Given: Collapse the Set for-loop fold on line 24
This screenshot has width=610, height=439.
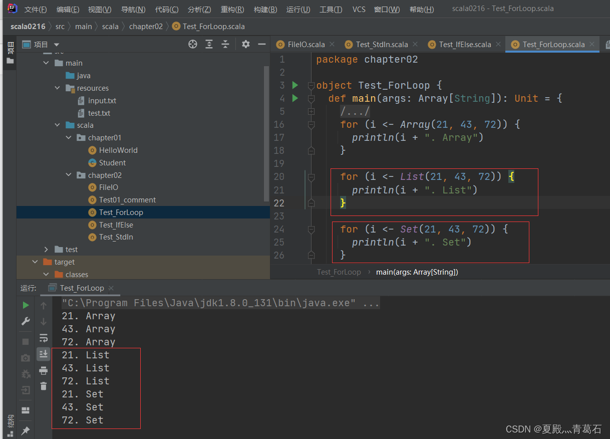Looking at the screenshot, I should [311, 230].
